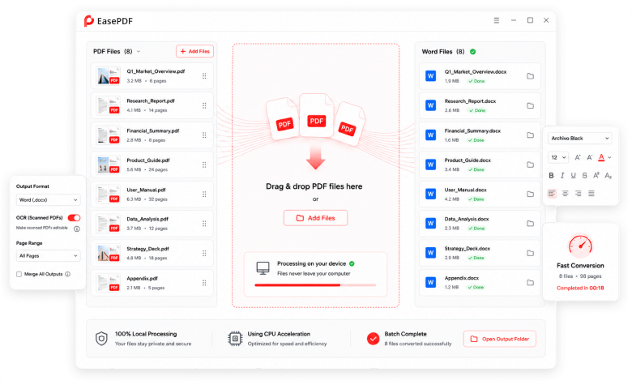
Task: Click the Strategy_Deck.pdf thumbnail
Action: click(x=109, y=253)
